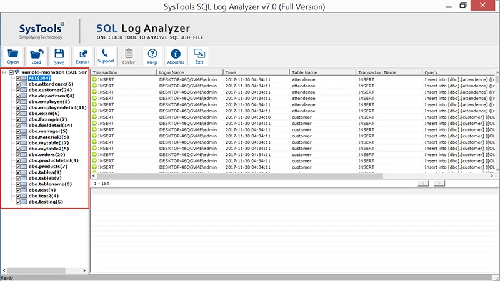This screenshot has width=500, height=281.
Task: Select dbo.Material3(5) in the tree
Action: click(x=49, y=137)
